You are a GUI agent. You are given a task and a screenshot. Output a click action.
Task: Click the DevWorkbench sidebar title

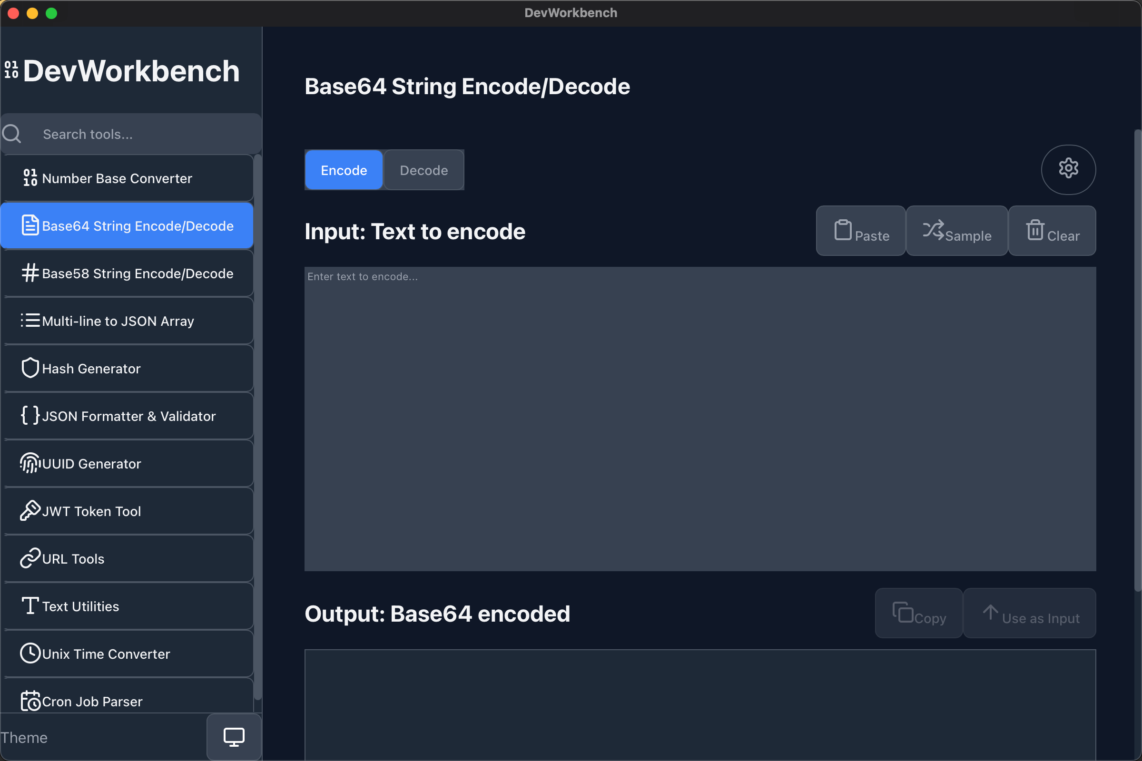pyautogui.click(x=131, y=71)
